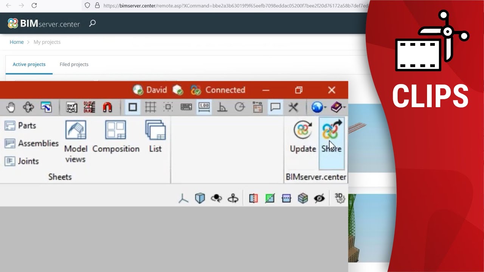Open the purple book help dropdown

338,107
